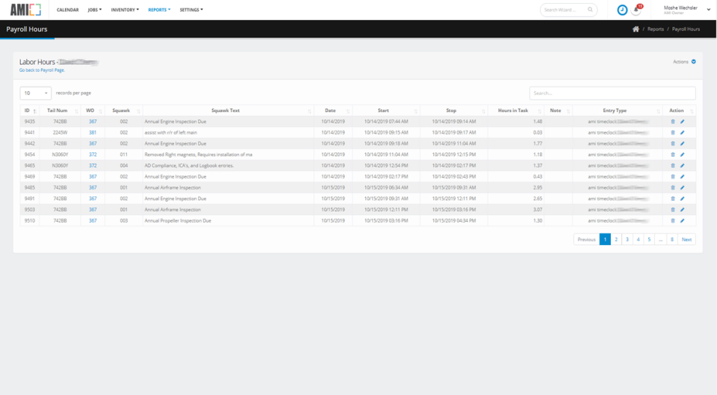Open the Moshe Wechsler user menu

(687, 10)
